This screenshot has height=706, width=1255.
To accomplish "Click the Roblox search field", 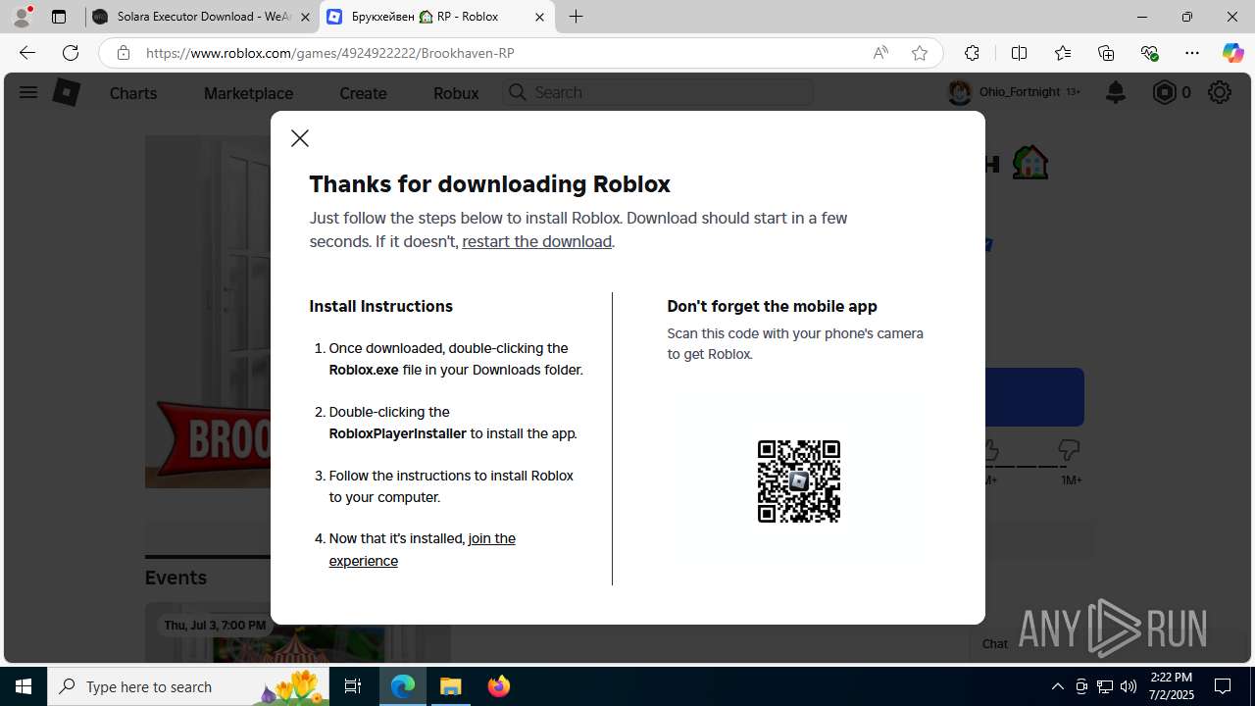I will (x=658, y=92).
